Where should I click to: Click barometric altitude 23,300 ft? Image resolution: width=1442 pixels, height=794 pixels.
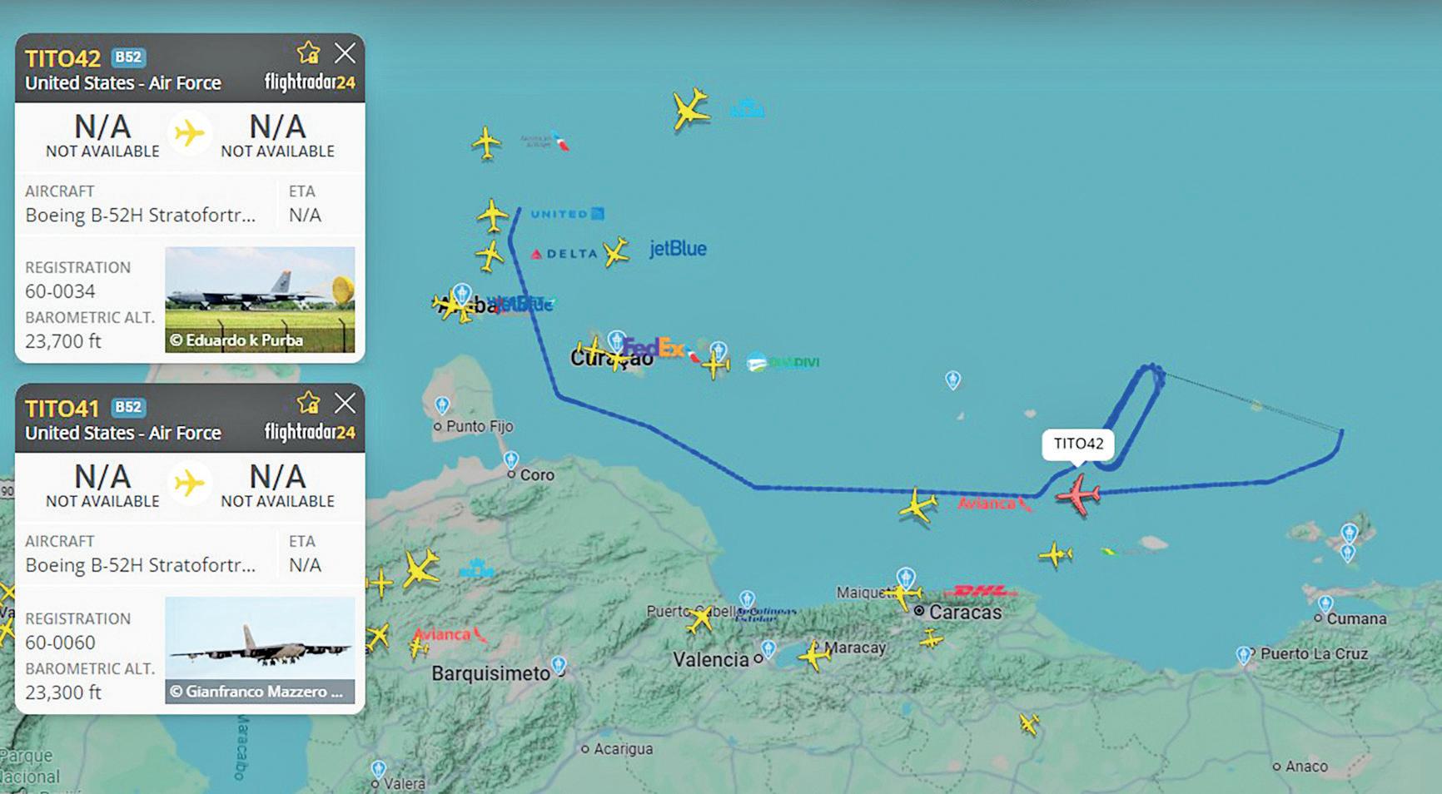(63, 692)
